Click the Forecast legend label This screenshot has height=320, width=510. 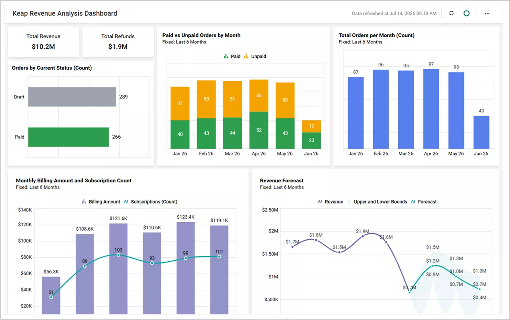[x=427, y=202]
